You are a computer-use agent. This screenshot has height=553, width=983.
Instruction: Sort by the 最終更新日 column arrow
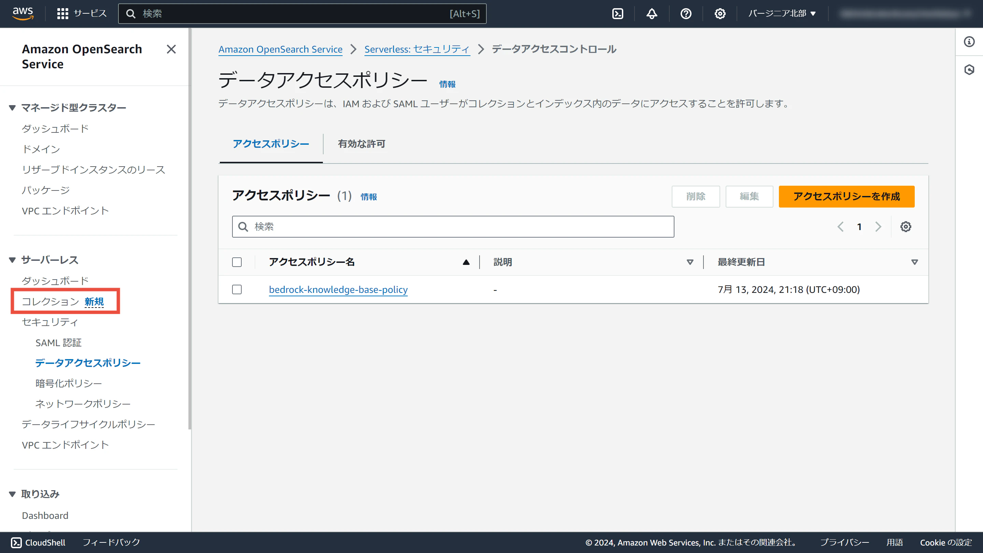click(914, 262)
